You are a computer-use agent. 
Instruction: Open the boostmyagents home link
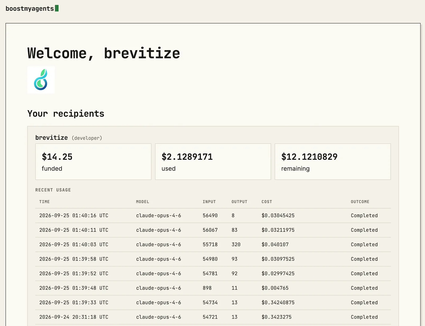pyautogui.click(x=32, y=9)
